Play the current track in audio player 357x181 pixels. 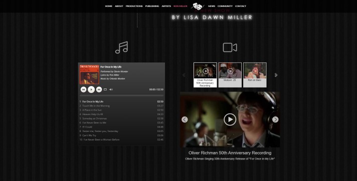point(91,89)
